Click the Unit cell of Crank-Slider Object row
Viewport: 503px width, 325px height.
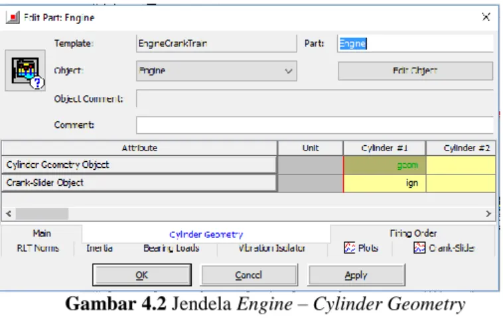point(310,183)
